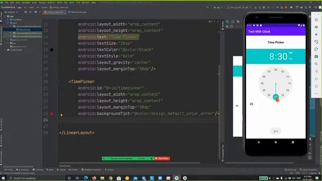Click red color swatch in line 25 gutter
This screenshot has height=181, width=322.
[x=52, y=114]
